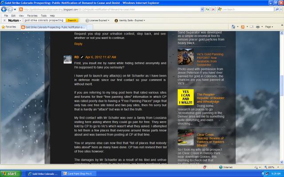Open the Identity Safe - Expired dropdown
Viewport: 284px width, 177px height.
click(x=130, y=20)
